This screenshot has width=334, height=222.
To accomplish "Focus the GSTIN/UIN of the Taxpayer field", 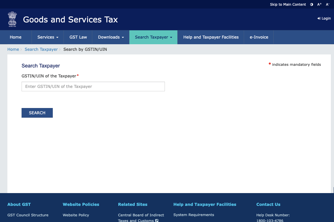I will click(x=93, y=86).
